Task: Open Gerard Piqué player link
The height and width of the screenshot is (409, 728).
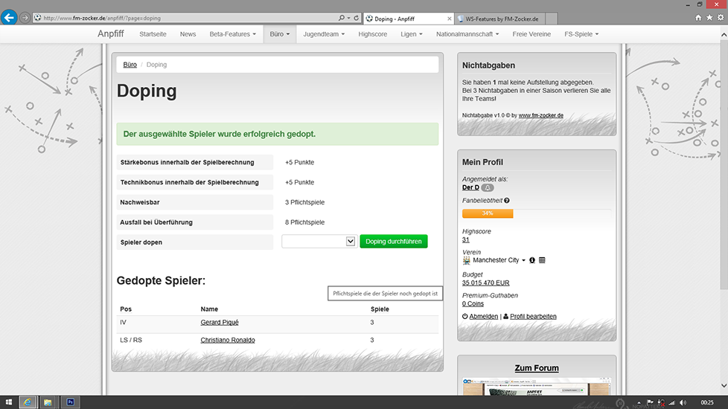Action: (x=220, y=323)
